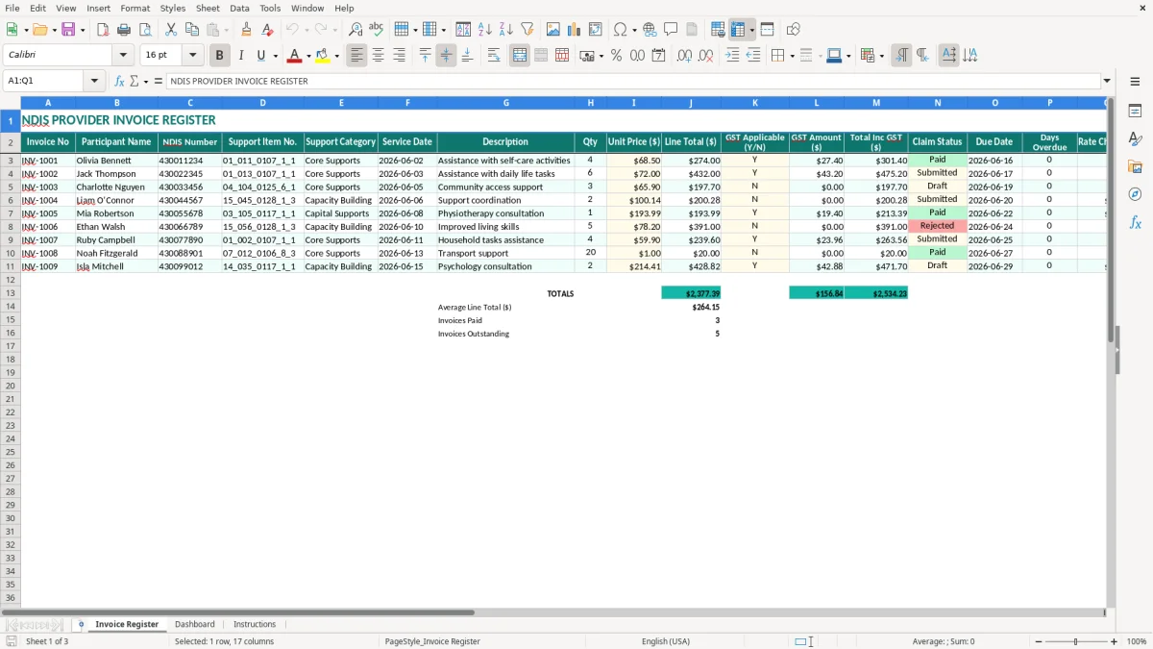Open sidebar Gallery icon
1153x649 pixels.
[1135, 167]
